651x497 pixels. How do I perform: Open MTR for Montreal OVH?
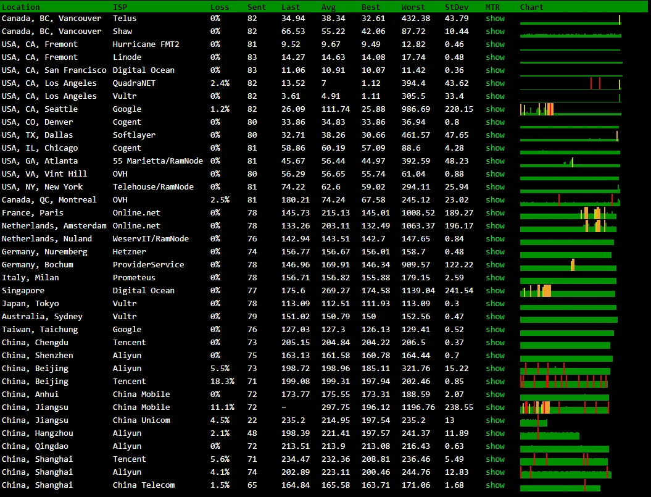tap(496, 200)
